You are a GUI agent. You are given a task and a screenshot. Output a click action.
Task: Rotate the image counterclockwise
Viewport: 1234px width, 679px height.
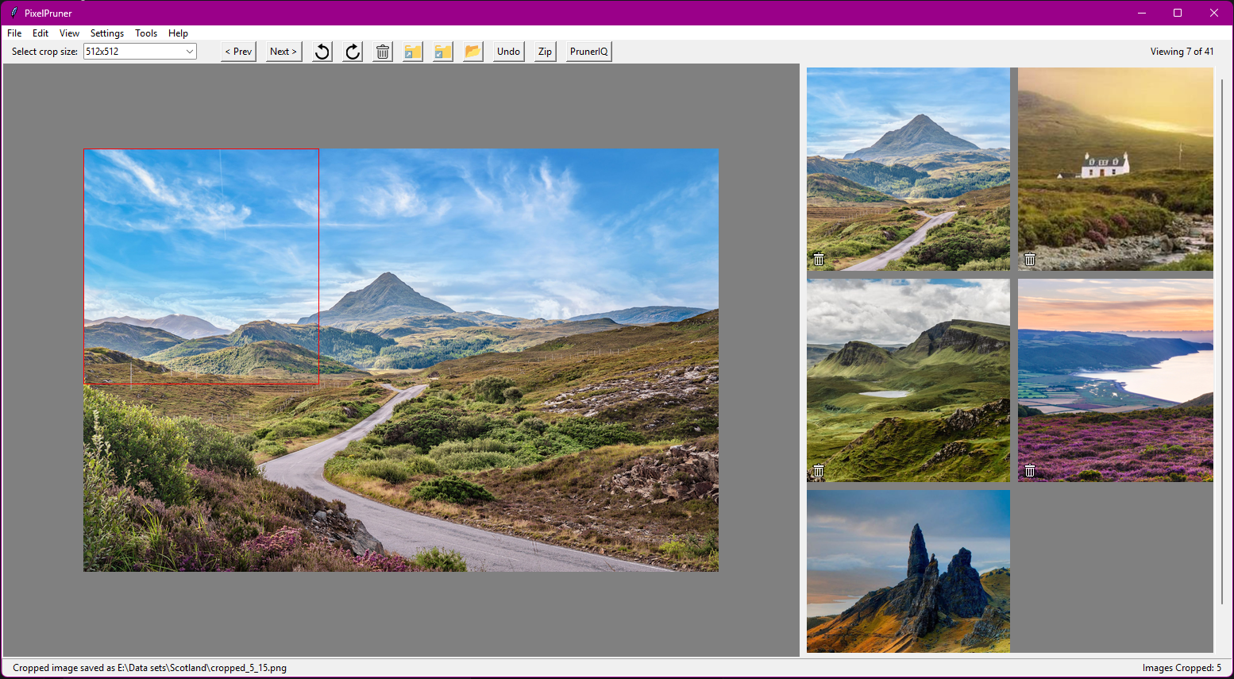[322, 52]
